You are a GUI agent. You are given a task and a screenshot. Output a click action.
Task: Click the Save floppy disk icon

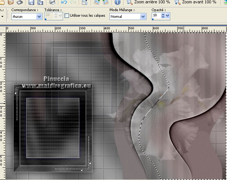coord(31,2)
